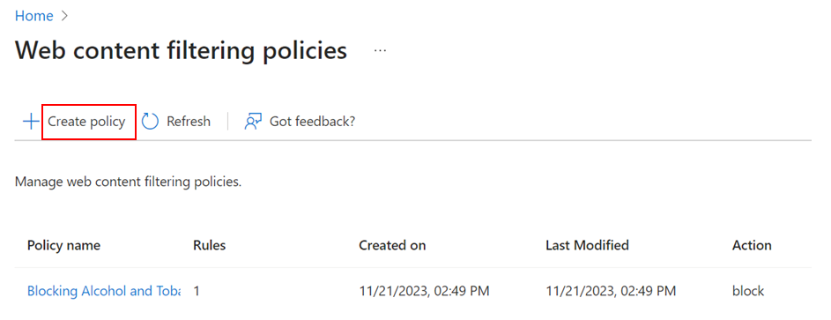
Task: Go to Home breadcrumb link
Action: (33, 16)
